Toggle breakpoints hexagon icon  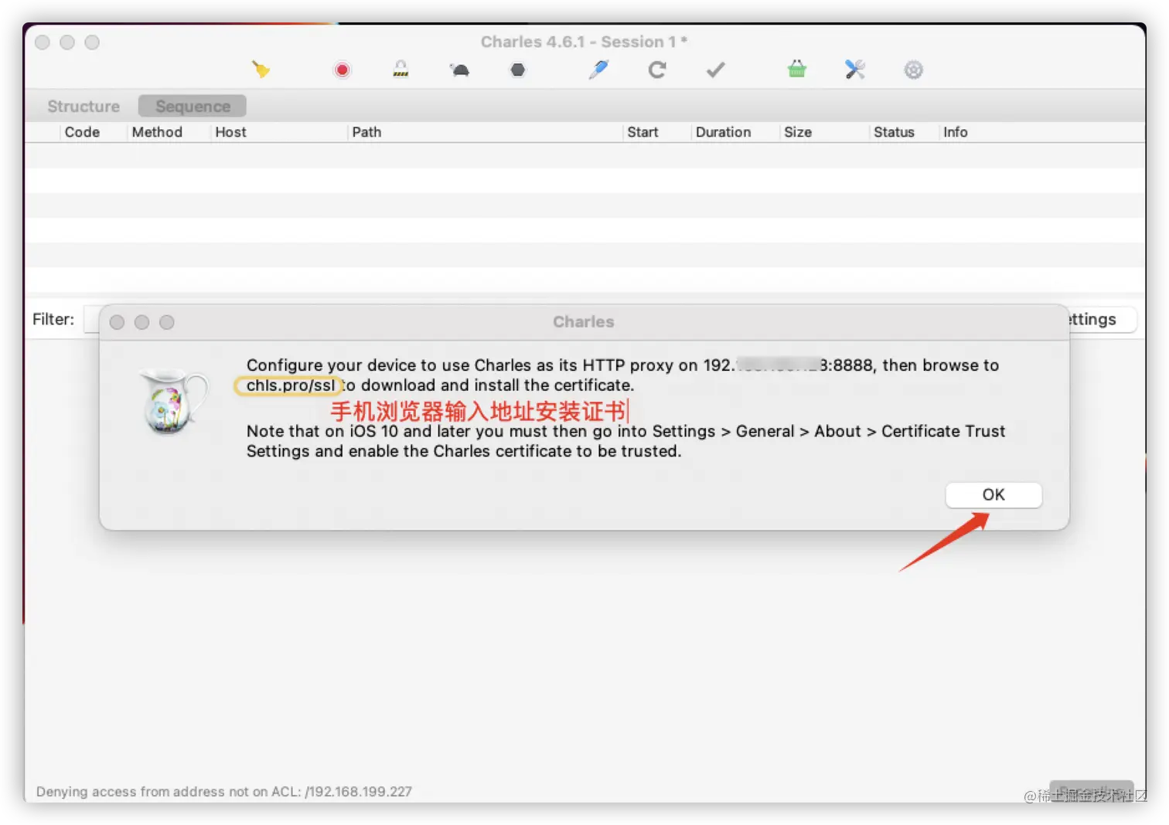click(x=518, y=70)
